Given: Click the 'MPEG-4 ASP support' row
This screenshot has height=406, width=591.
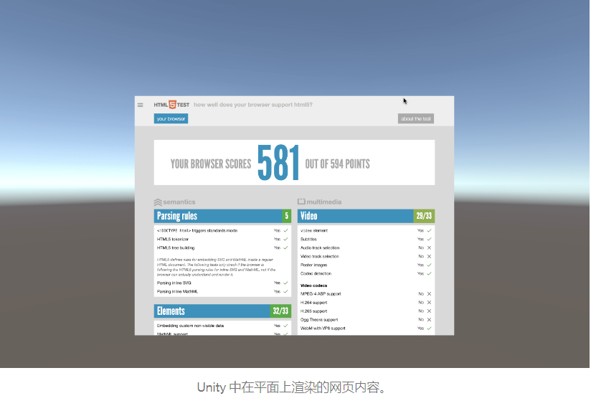Looking at the screenshot, I should click(x=366, y=294).
